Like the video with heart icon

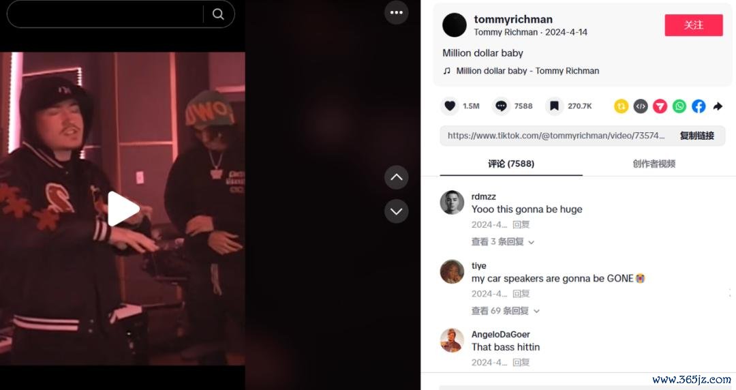450,106
